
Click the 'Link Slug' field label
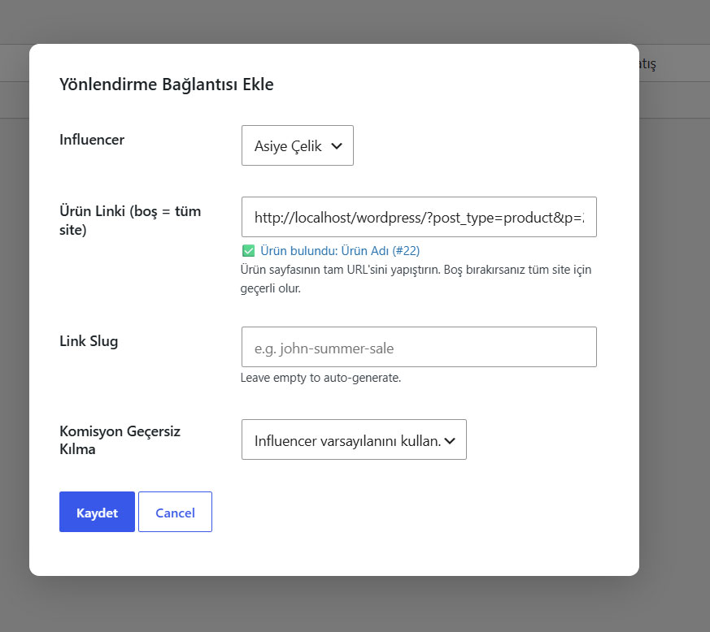(89, 341)
